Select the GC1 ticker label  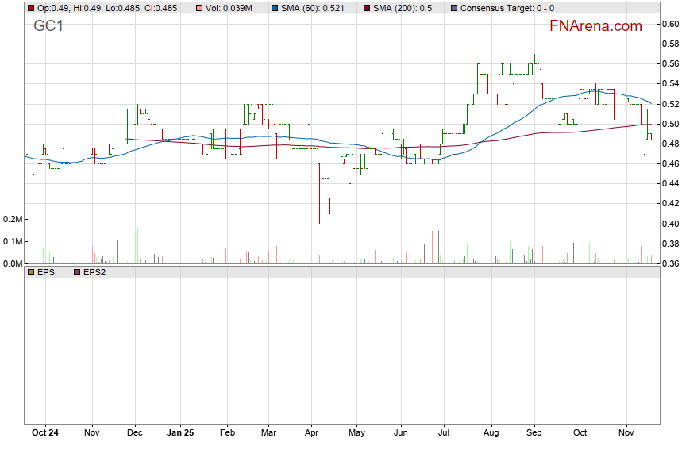pos(48,26)
